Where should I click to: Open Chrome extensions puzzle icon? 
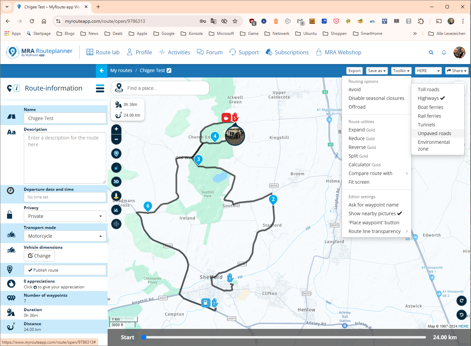421,21
